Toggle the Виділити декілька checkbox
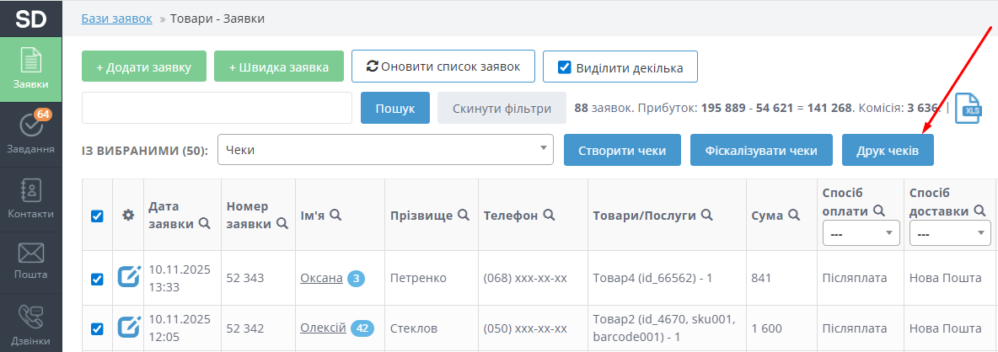The image size is (998, 352). (x=565, y=67)
